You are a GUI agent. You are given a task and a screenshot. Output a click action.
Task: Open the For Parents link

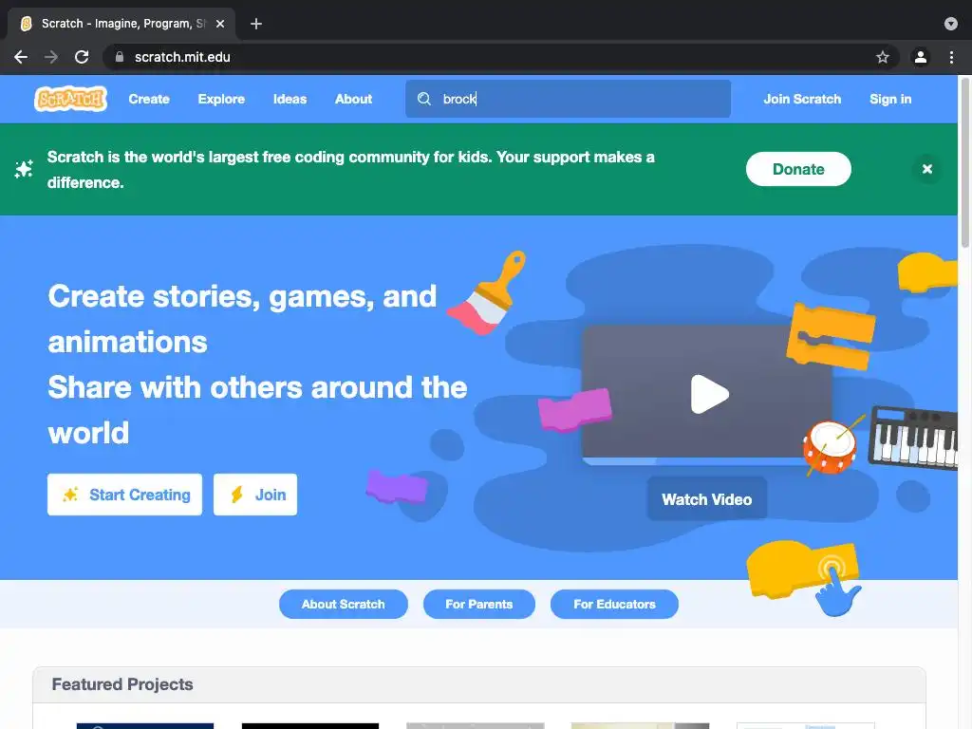(x=479, y=604)
